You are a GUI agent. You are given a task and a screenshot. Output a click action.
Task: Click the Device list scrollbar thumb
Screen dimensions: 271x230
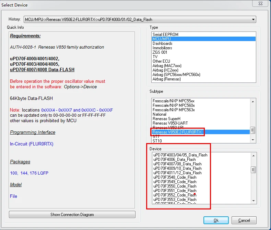point(254,170)
